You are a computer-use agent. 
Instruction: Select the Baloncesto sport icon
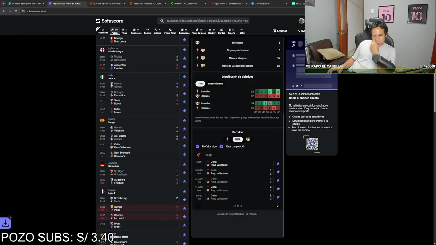(136, 31)
